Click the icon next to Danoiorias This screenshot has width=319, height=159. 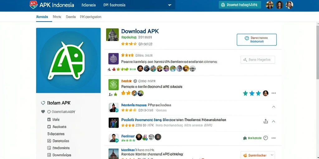pos(49,141)
